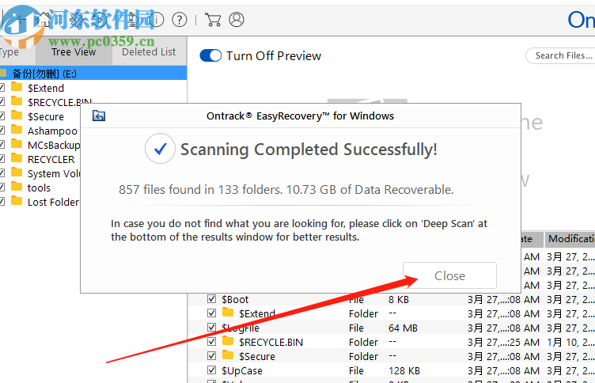Click the $LogFile row in file list
595x383 pixels.
click(391, 328)
